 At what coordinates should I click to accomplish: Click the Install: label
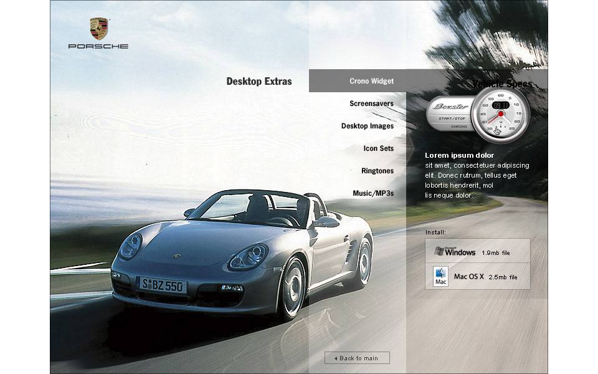pyautogui.click(x=435, y=232)
